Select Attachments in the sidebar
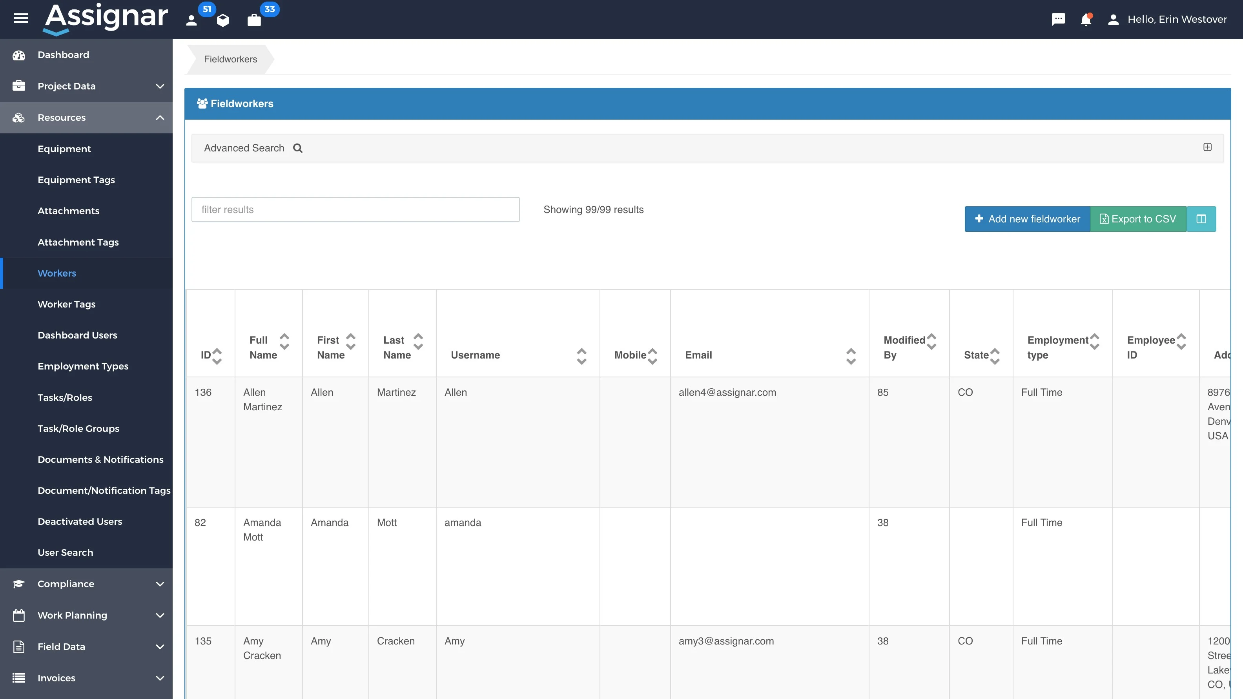 click(x=86, y=211)
